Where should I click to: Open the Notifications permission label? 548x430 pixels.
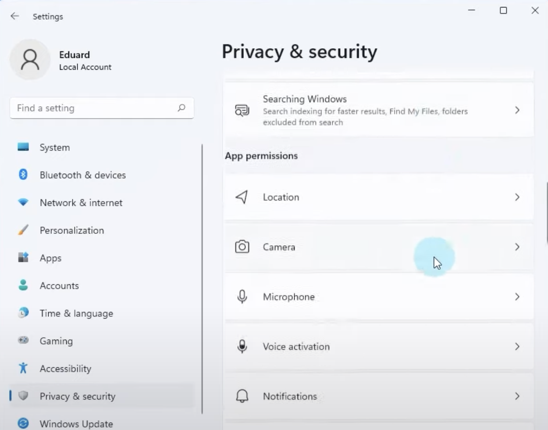click(x=290, y=396)
